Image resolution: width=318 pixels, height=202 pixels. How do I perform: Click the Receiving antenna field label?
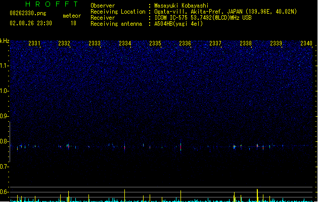coord(116,24)
